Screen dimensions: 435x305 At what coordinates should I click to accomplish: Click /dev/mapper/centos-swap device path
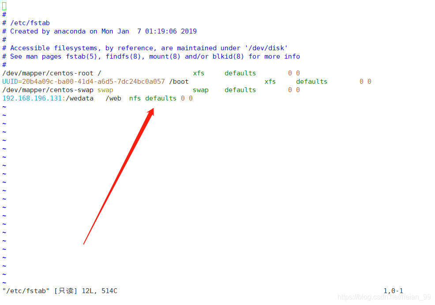(x=48, y=90)
